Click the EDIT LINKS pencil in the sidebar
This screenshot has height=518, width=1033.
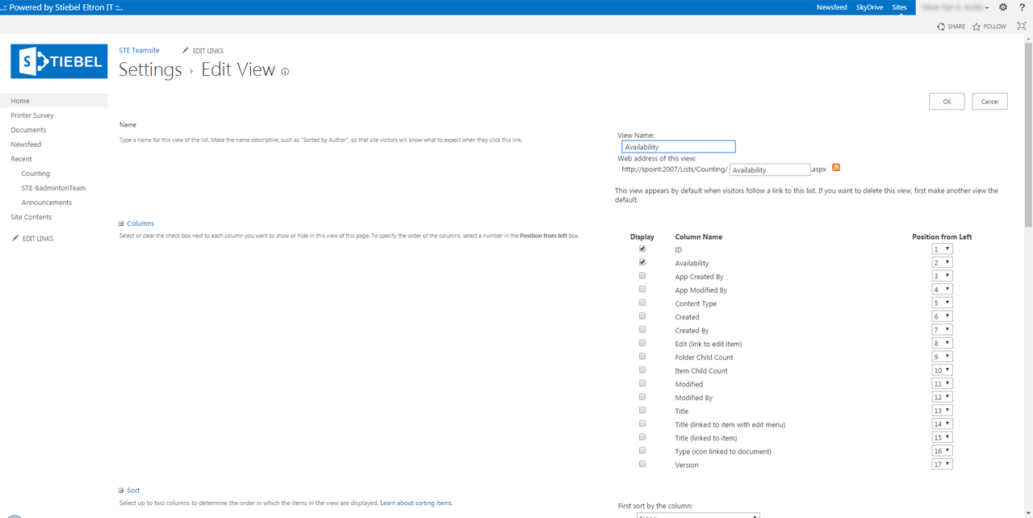coord(14,238)
